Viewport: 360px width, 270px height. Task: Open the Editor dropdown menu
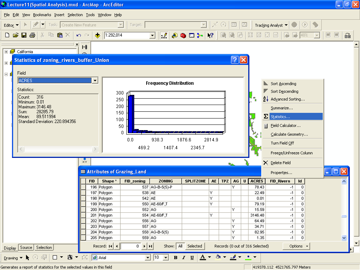pyautogui.click(x=11, y=25)
